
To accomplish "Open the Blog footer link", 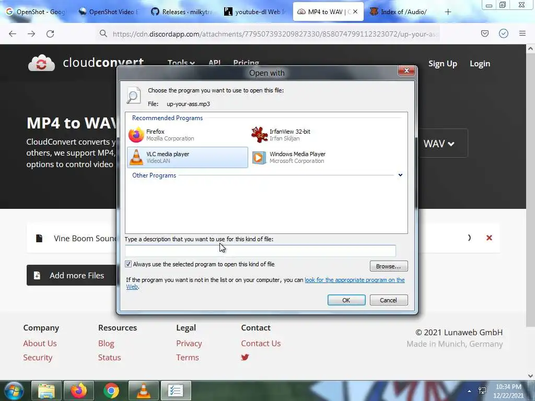I will point(106,344).
